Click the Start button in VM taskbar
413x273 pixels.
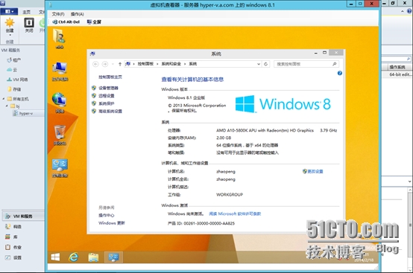coord(55,257)
